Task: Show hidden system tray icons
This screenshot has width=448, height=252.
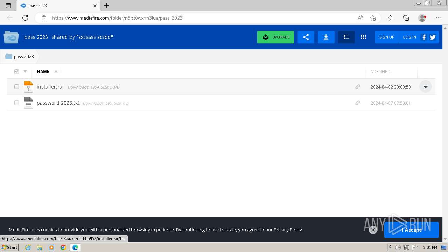Action: point(390,247)
